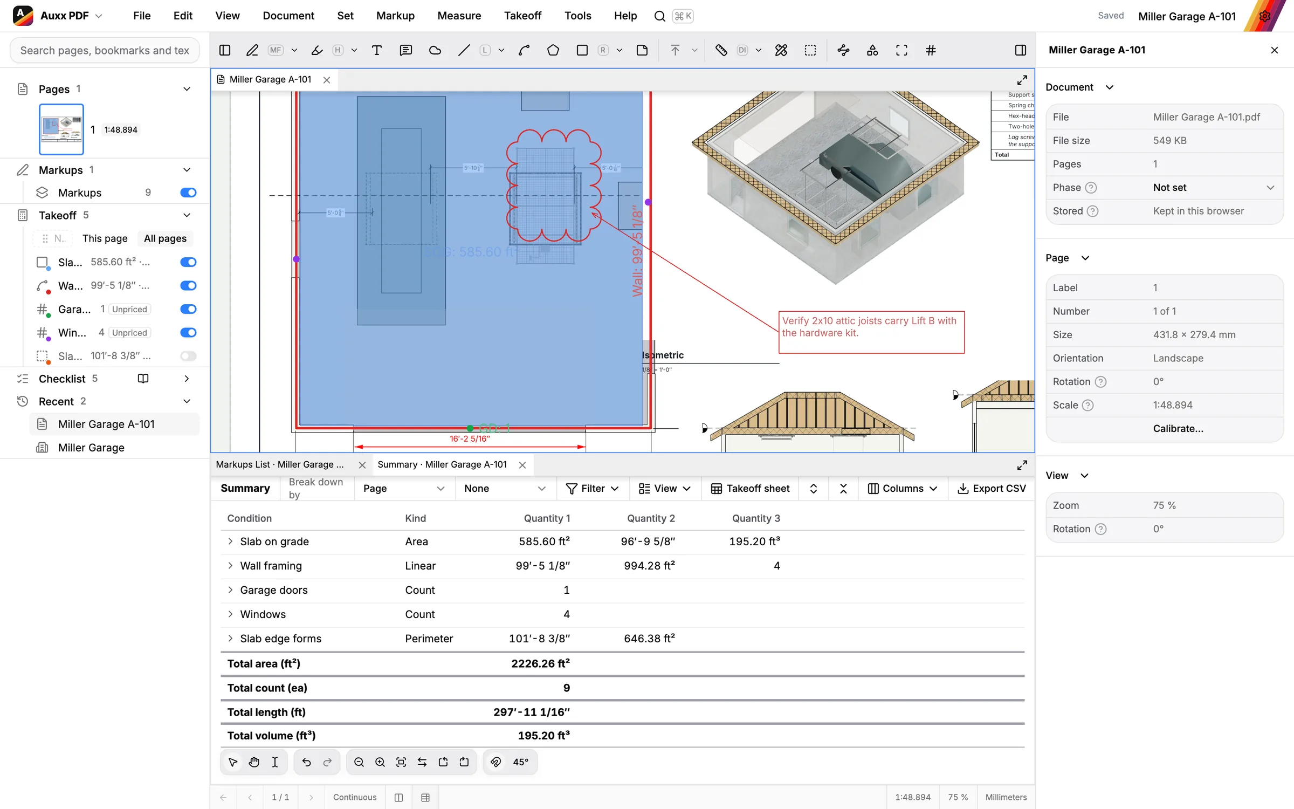The height and width of the screenshot is (809, 1294).
Task: Click the page 1 thumbnail
Action: click(x=61, y=129)
